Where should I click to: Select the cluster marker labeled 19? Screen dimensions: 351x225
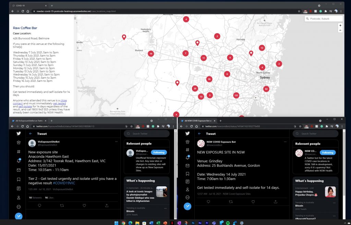(151, 54)
